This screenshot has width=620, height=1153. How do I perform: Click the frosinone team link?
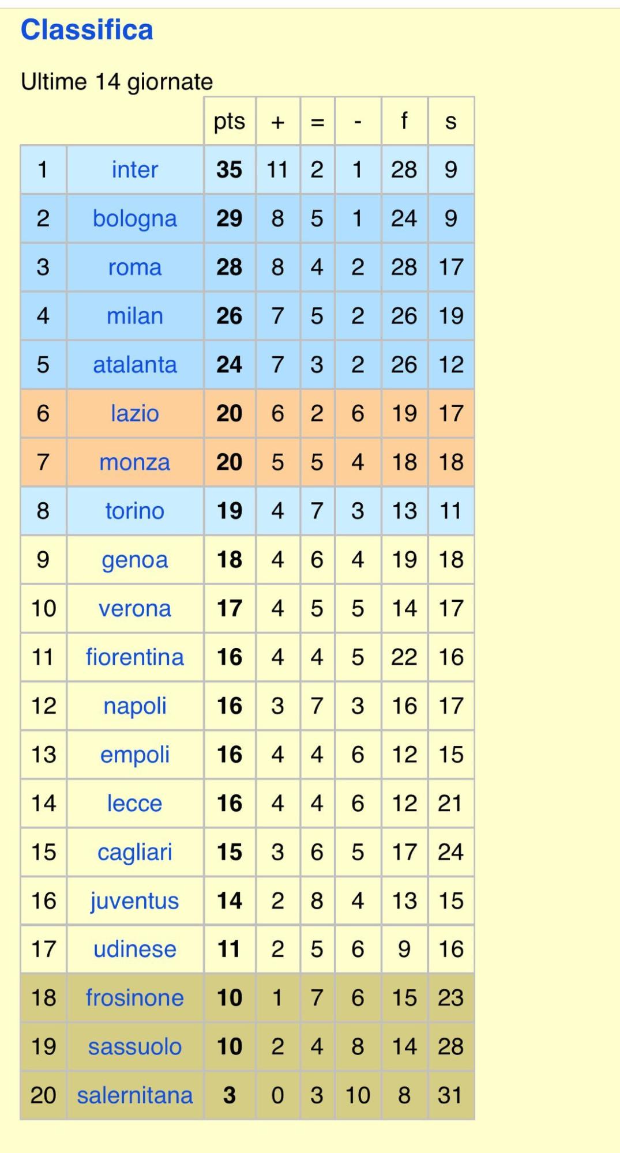pos(134,998)
